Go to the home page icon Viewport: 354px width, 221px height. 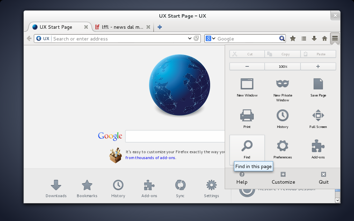324,39
